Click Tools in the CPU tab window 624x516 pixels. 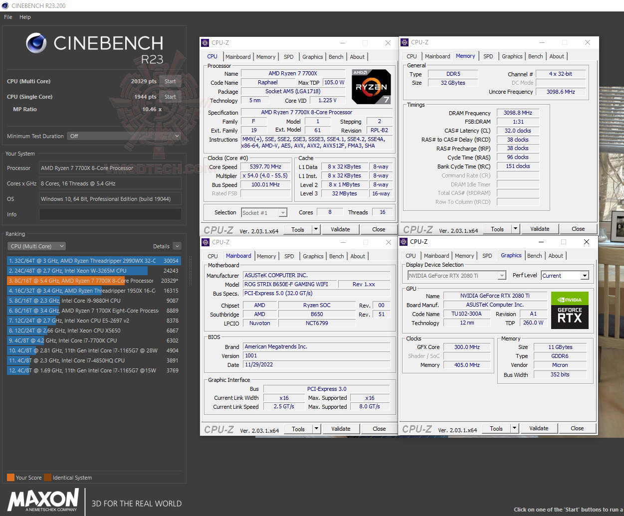click(298, 229)
